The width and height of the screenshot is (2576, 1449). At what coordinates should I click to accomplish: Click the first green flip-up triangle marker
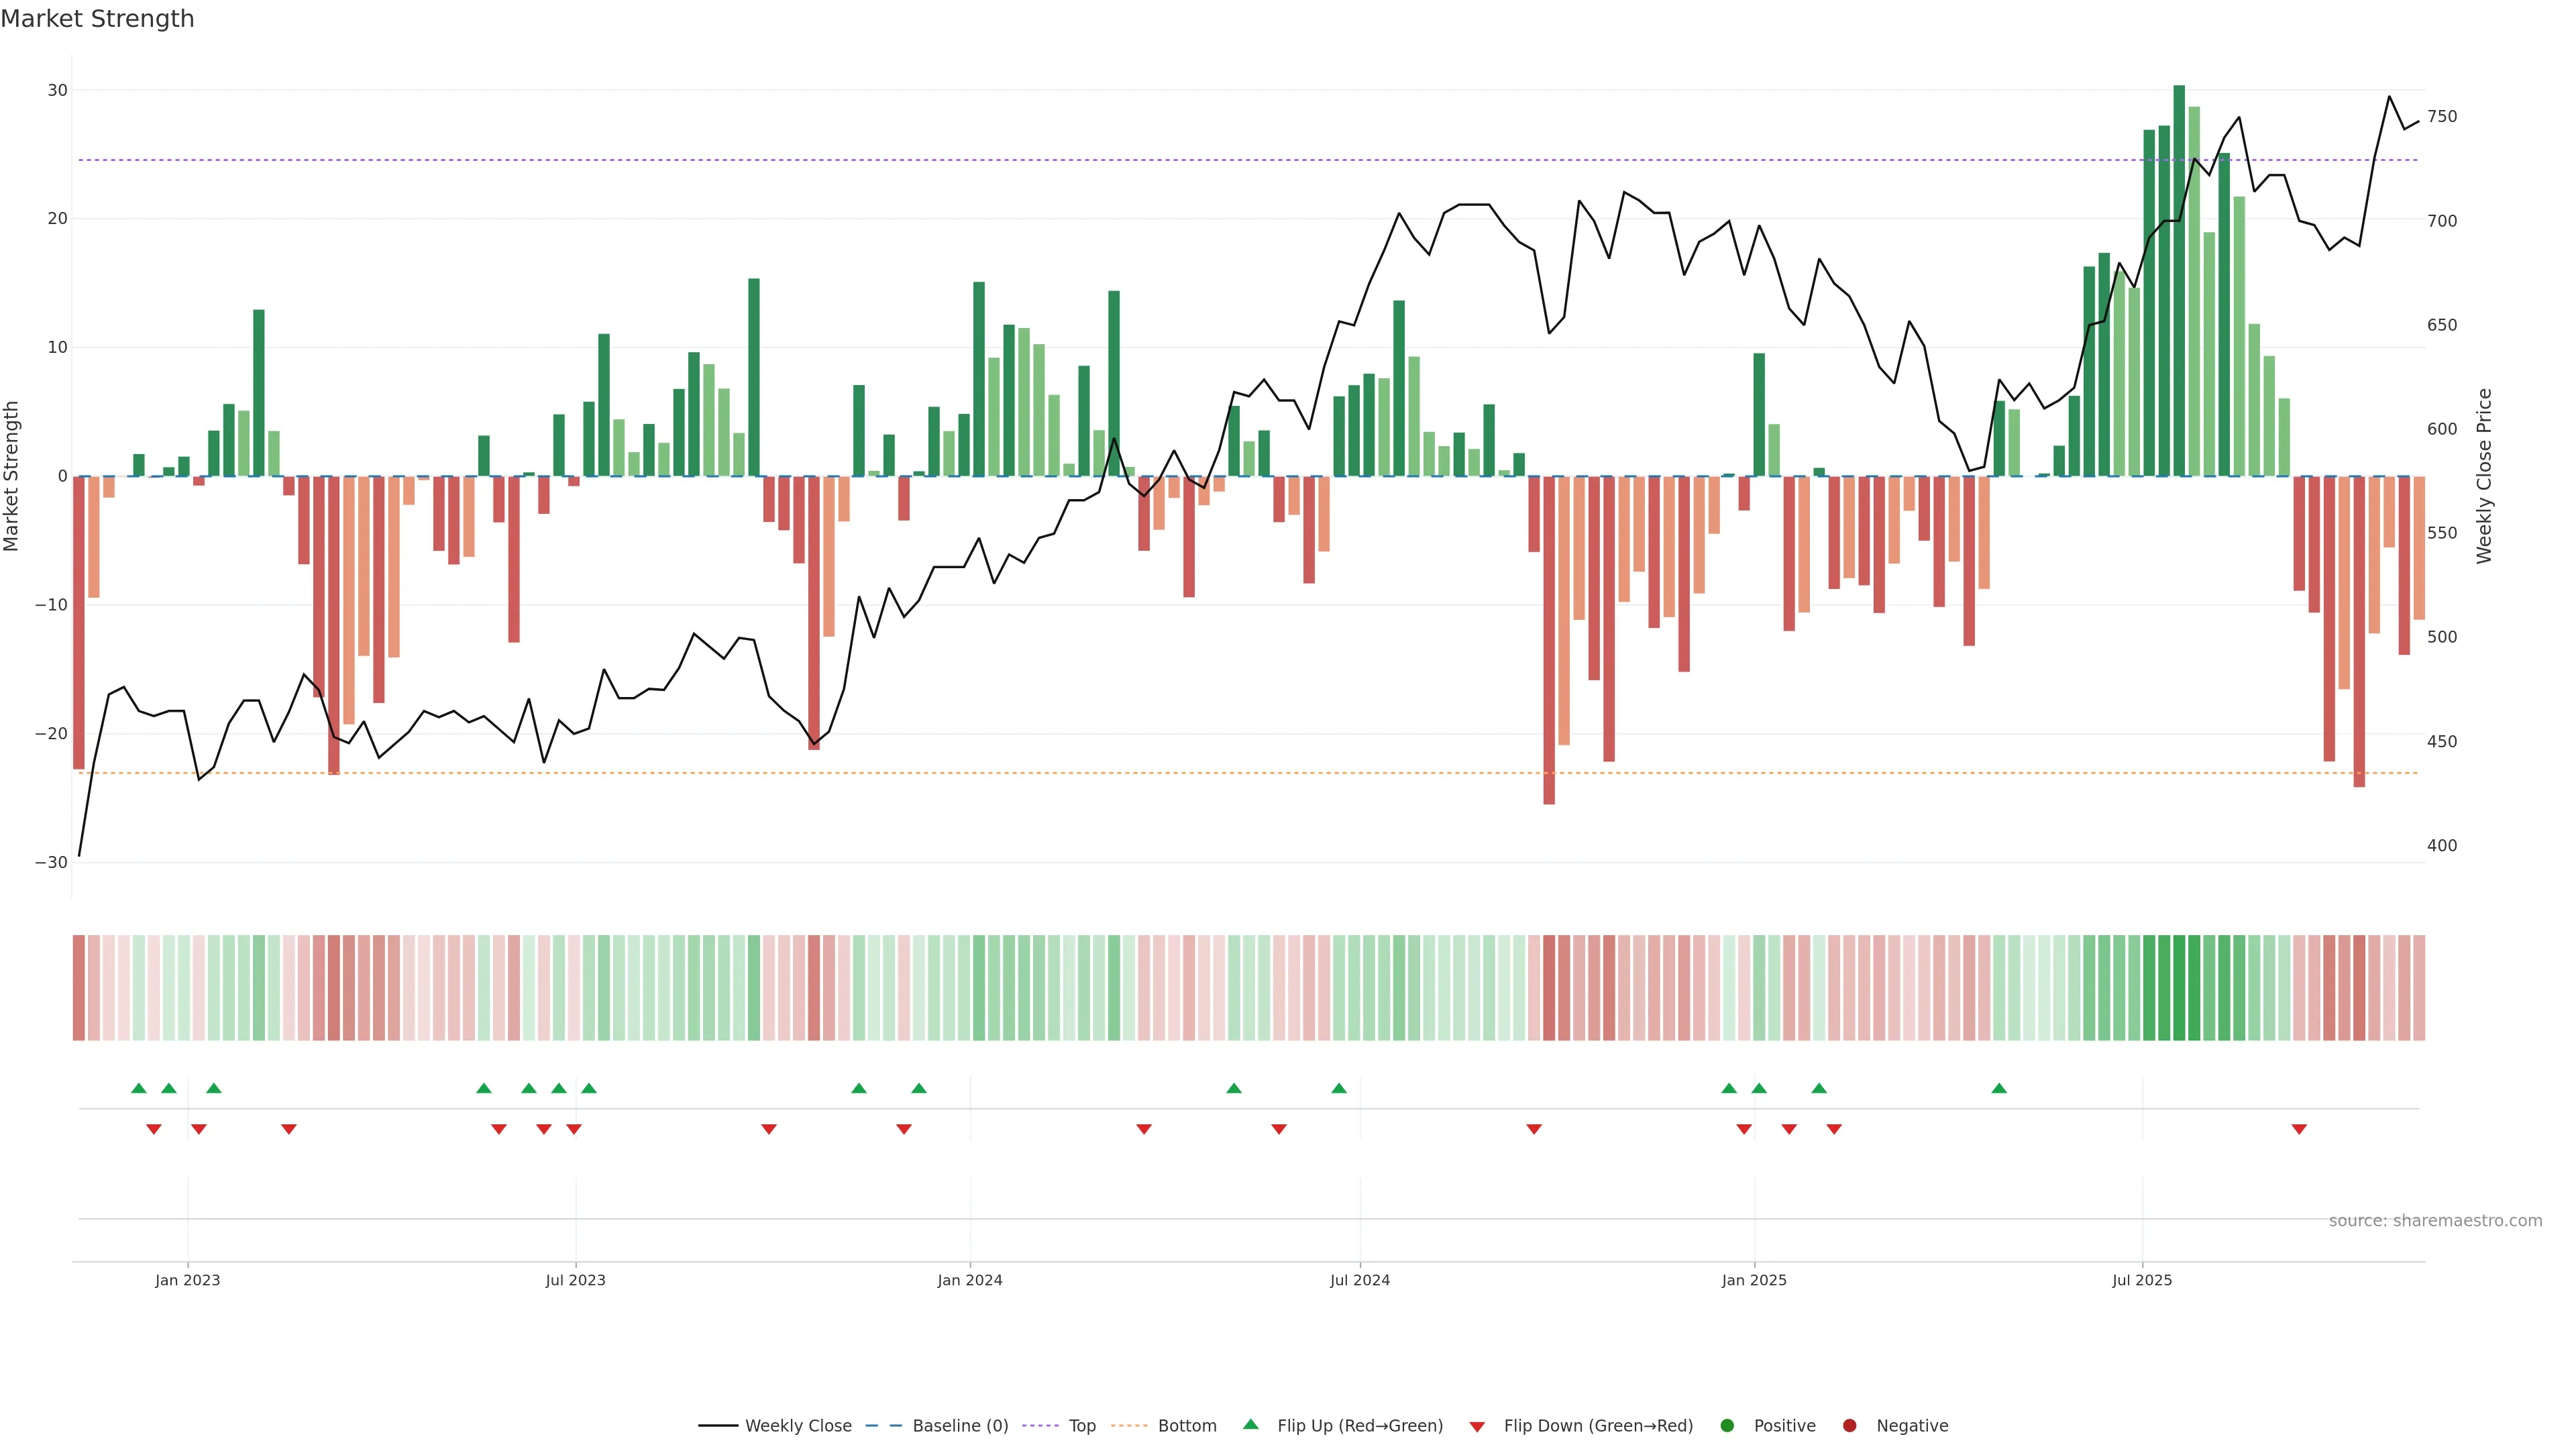pos(139,1088)
